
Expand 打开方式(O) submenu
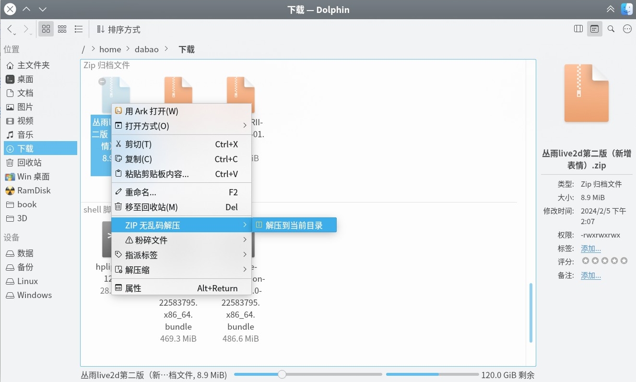(x=181, y=126)
